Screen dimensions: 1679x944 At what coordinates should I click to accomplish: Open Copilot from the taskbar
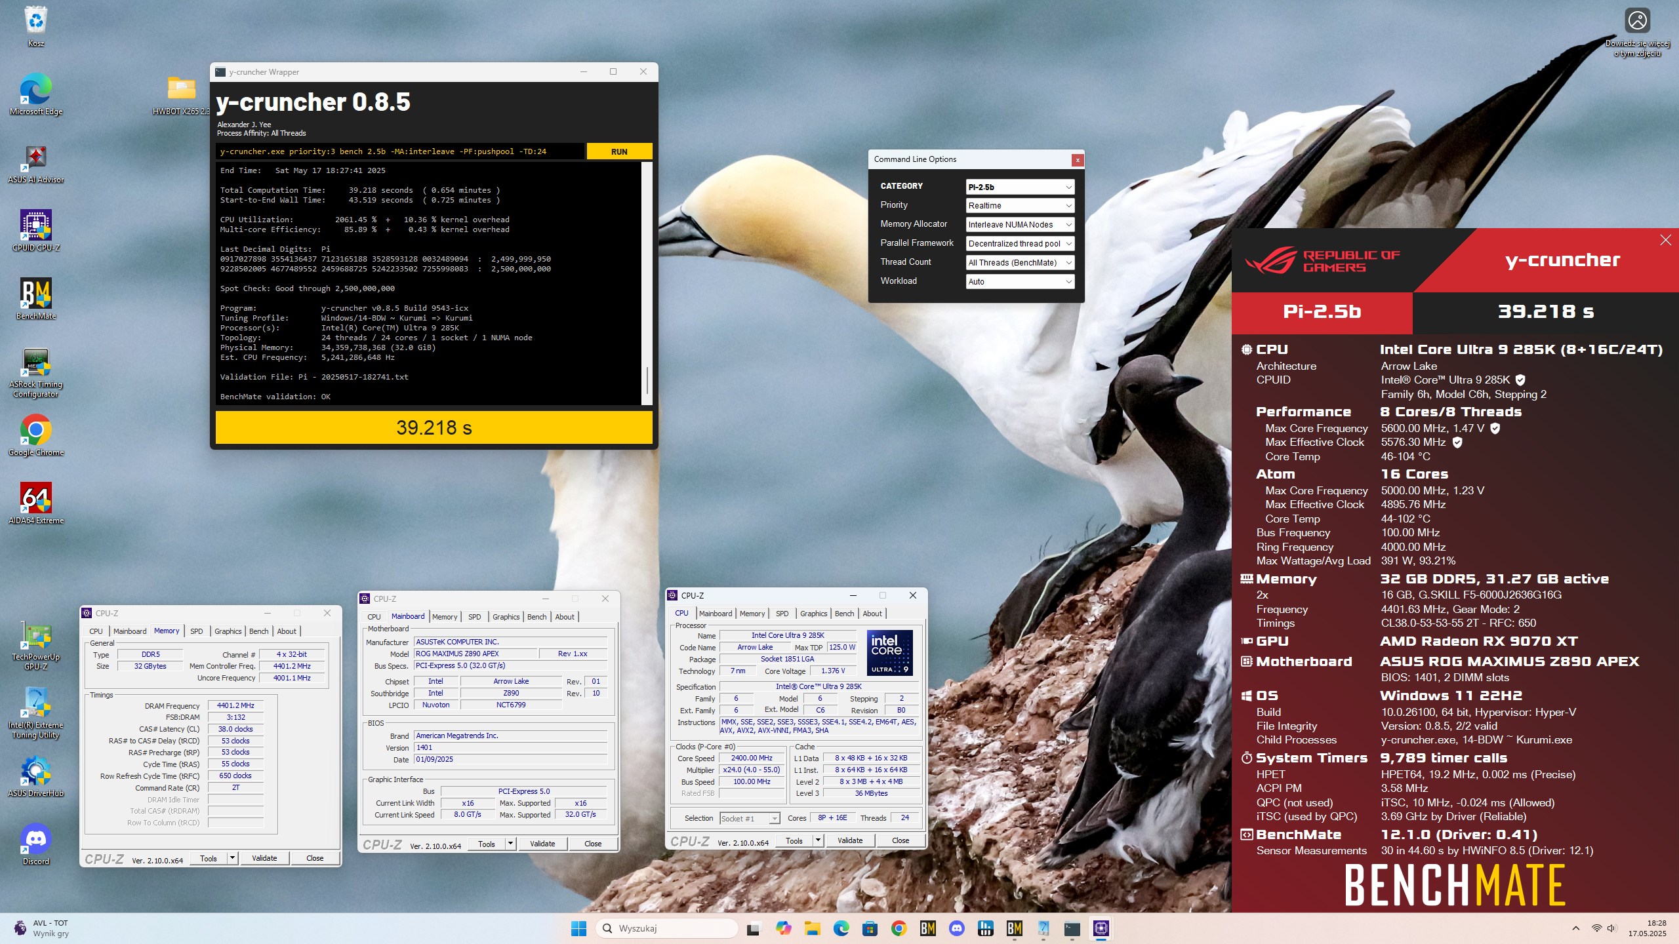783,928
